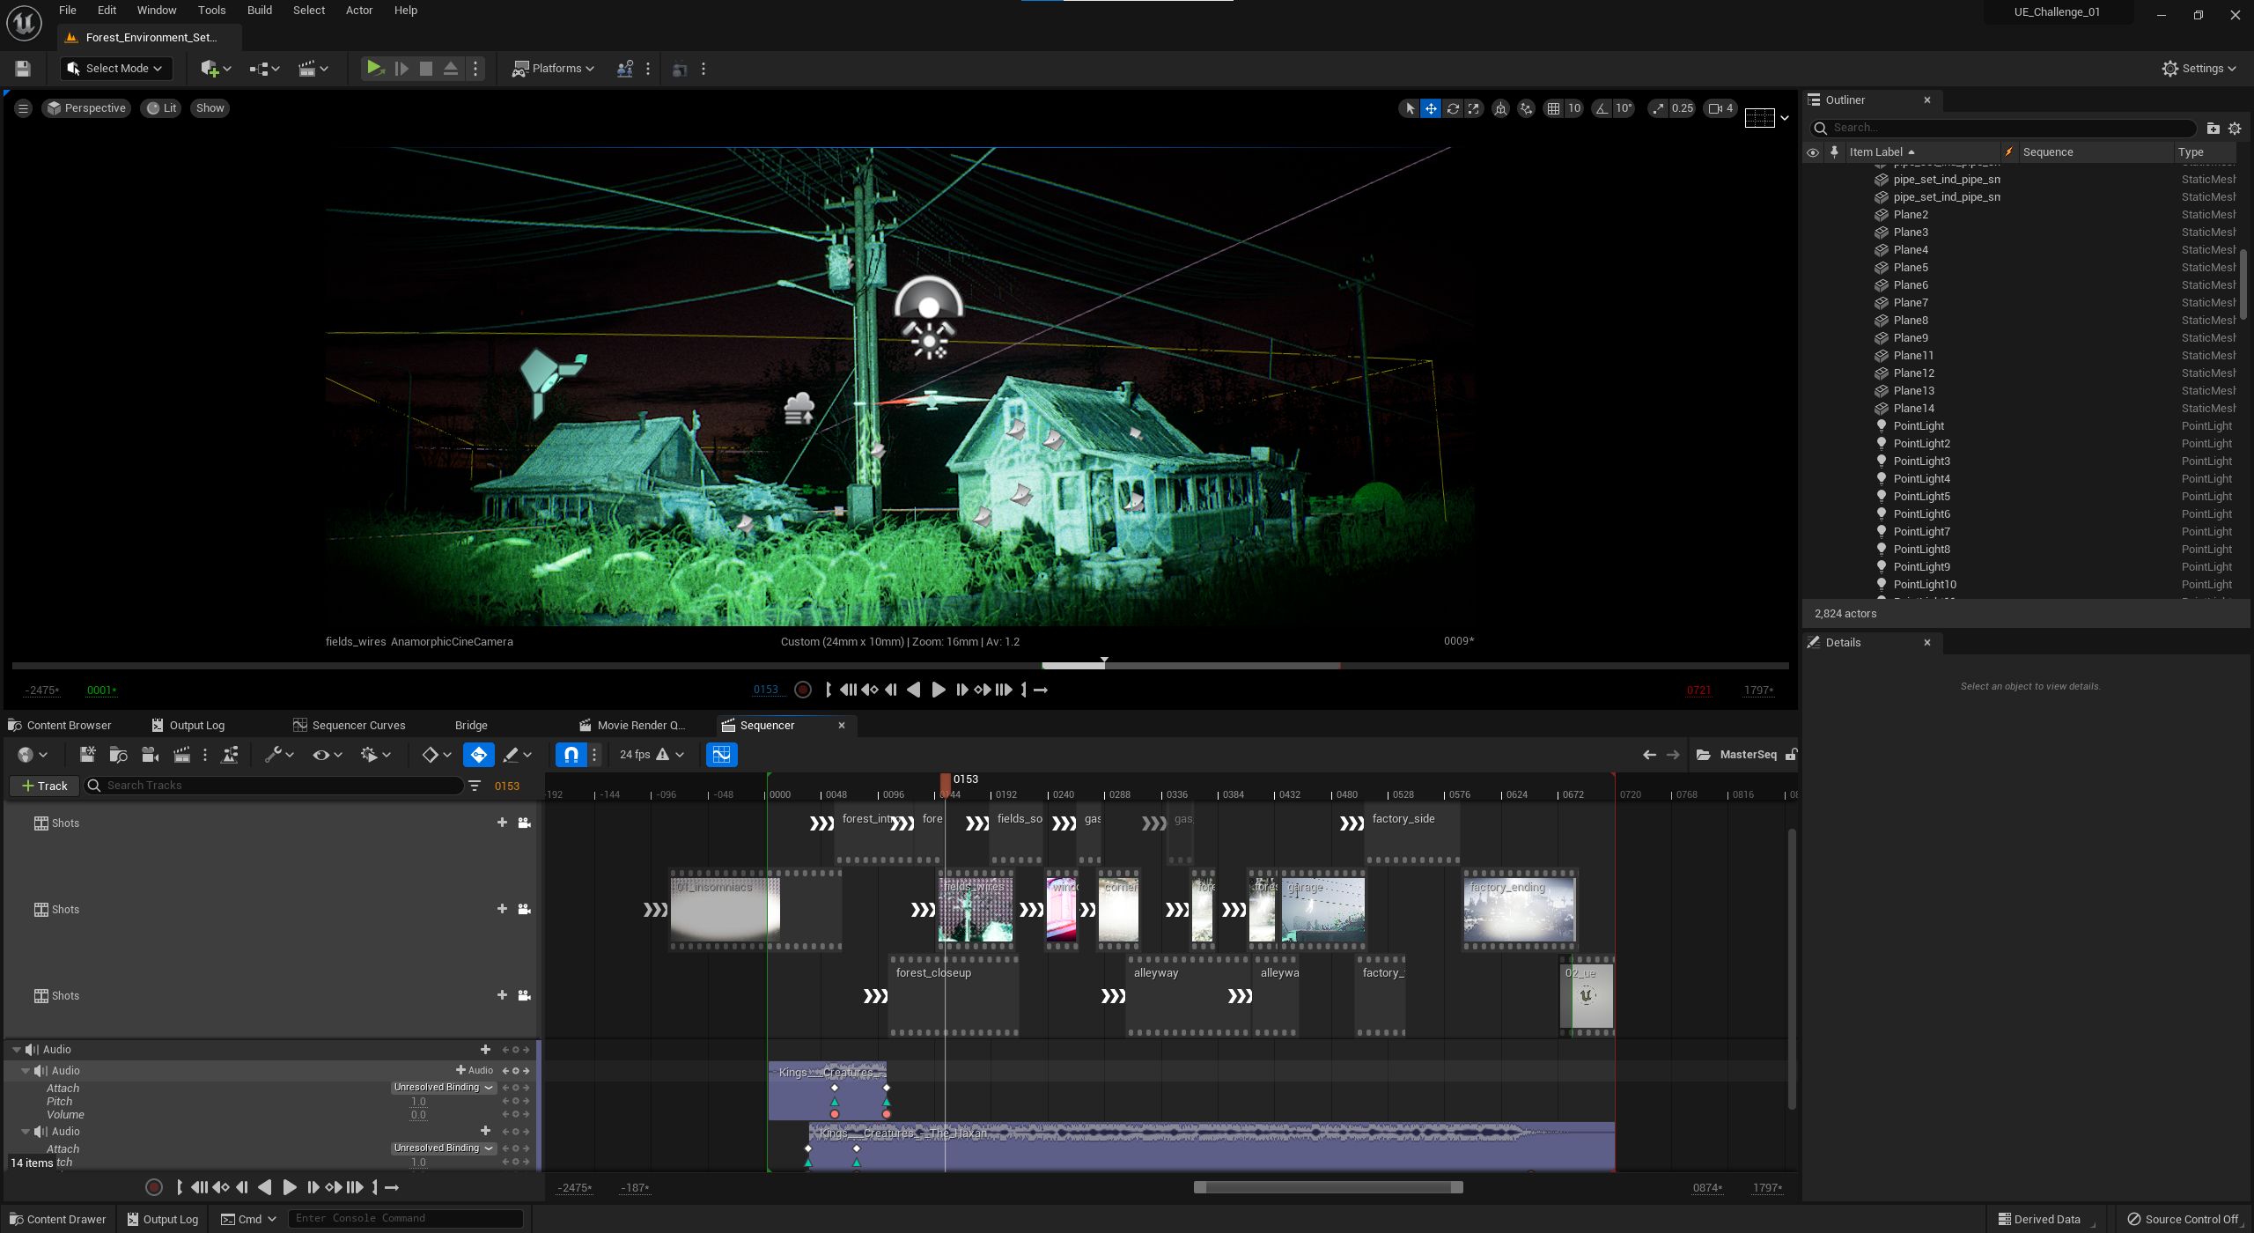
Task: Click the Sequencer render movie clapperboard icon
Action: (x=181, y=755)
